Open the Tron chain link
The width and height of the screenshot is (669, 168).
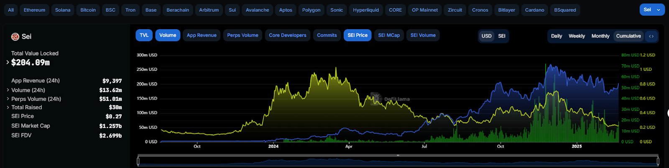pos(130,10)
